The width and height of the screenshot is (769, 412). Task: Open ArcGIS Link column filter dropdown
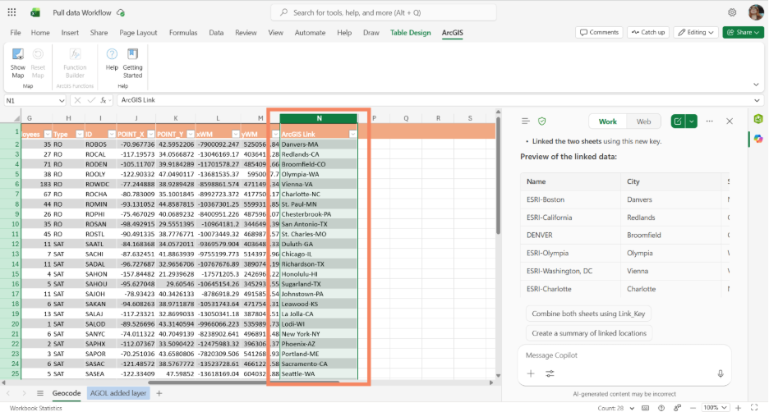(352, 135)
